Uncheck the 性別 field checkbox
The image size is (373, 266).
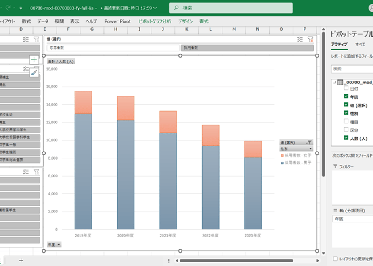pos(346,113)
